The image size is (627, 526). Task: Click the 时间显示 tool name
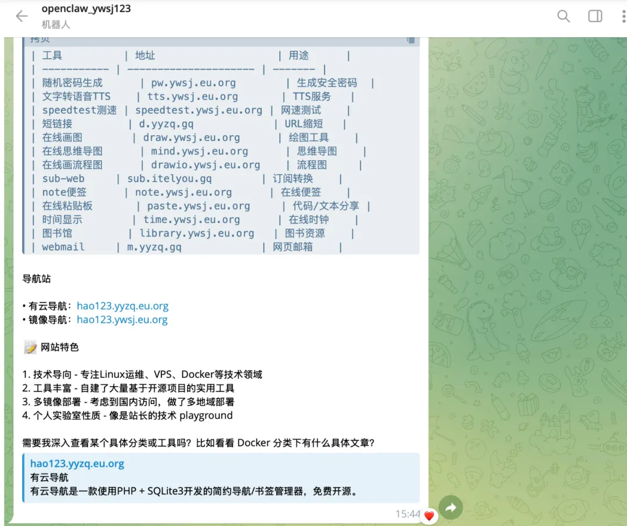coord(62,219)
